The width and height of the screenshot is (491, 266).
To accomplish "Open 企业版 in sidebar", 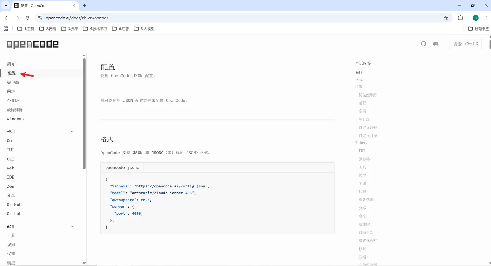I will (13, 100).
